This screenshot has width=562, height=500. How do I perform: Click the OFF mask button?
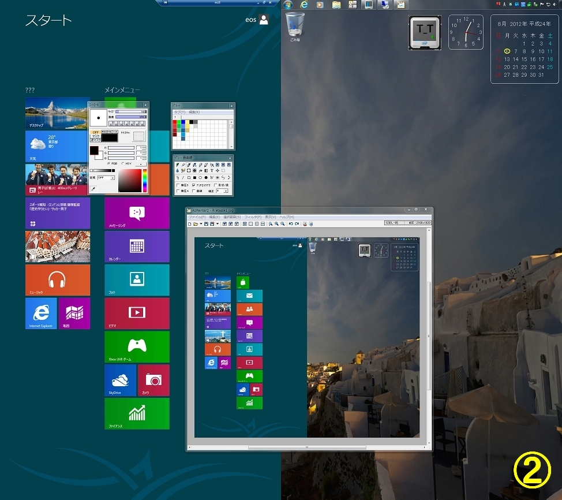[x=95, y=132]
